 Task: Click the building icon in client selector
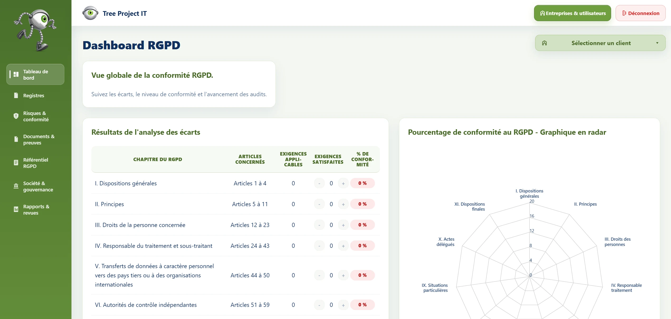pos(544,43)
